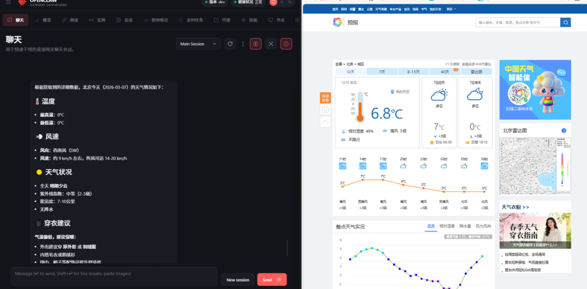587x289 pixels.
Task: Expand the 更多 menu in weather nav
Action: pos(451,9)
